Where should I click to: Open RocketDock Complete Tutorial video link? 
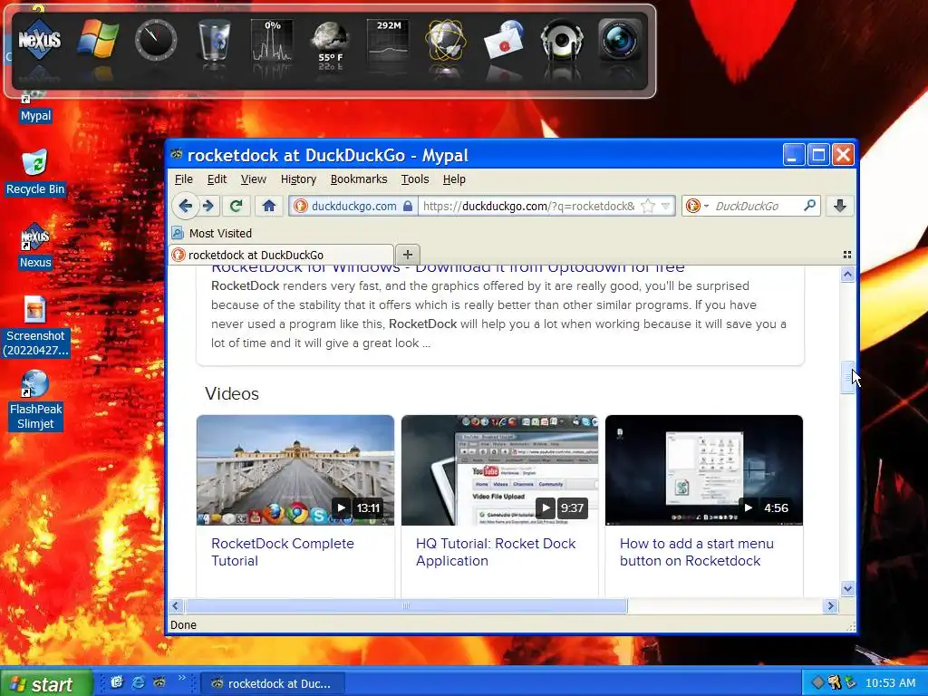(283, 552)
